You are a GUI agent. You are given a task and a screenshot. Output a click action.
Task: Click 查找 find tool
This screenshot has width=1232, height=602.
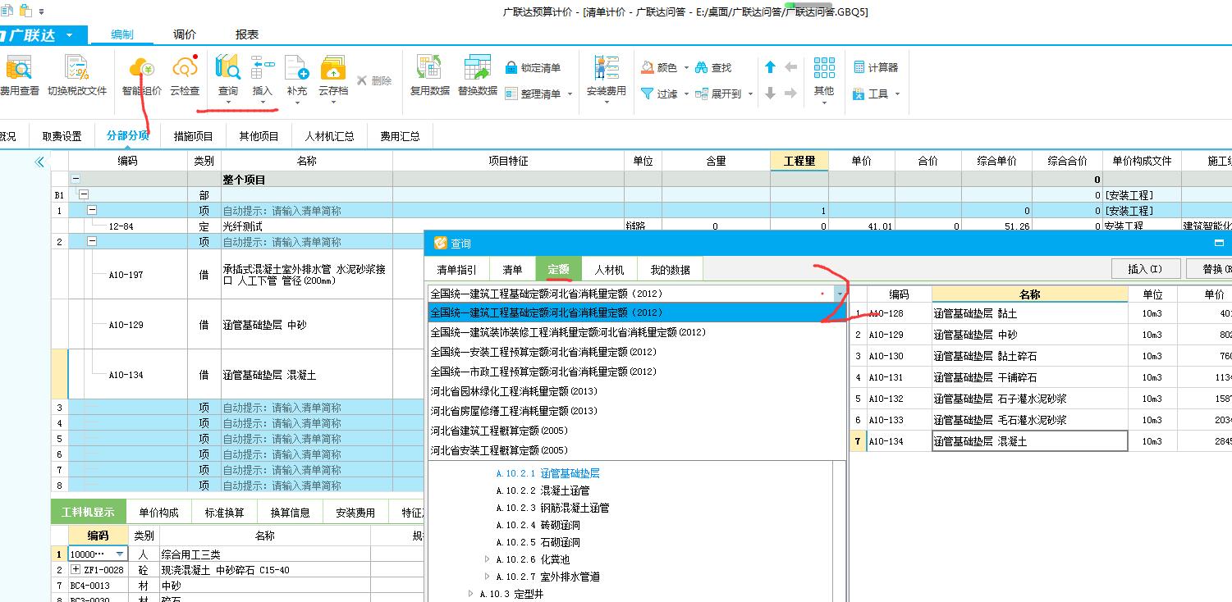(x=713, y=67)
